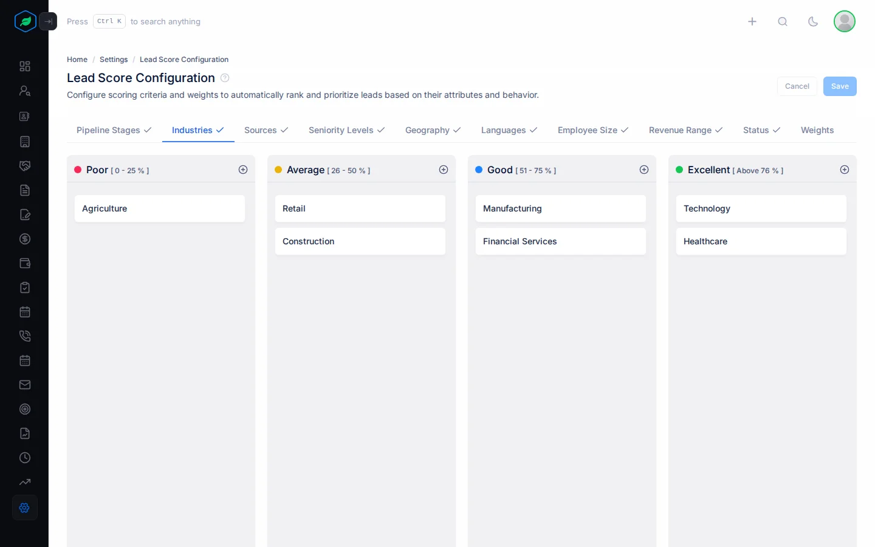Switch to the Weights tab
The image size is (875, 547).
(x=817, y=130)
